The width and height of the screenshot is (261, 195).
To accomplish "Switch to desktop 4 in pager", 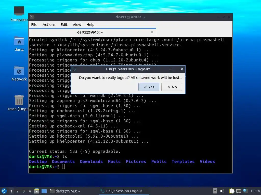I will click(30, 191).
